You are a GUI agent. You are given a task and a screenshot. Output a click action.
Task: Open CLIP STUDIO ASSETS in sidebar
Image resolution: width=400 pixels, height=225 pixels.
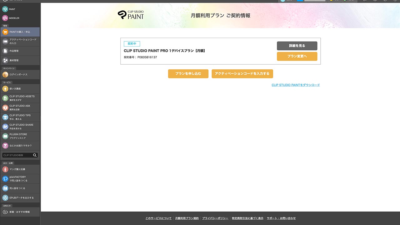coord(20,98)
